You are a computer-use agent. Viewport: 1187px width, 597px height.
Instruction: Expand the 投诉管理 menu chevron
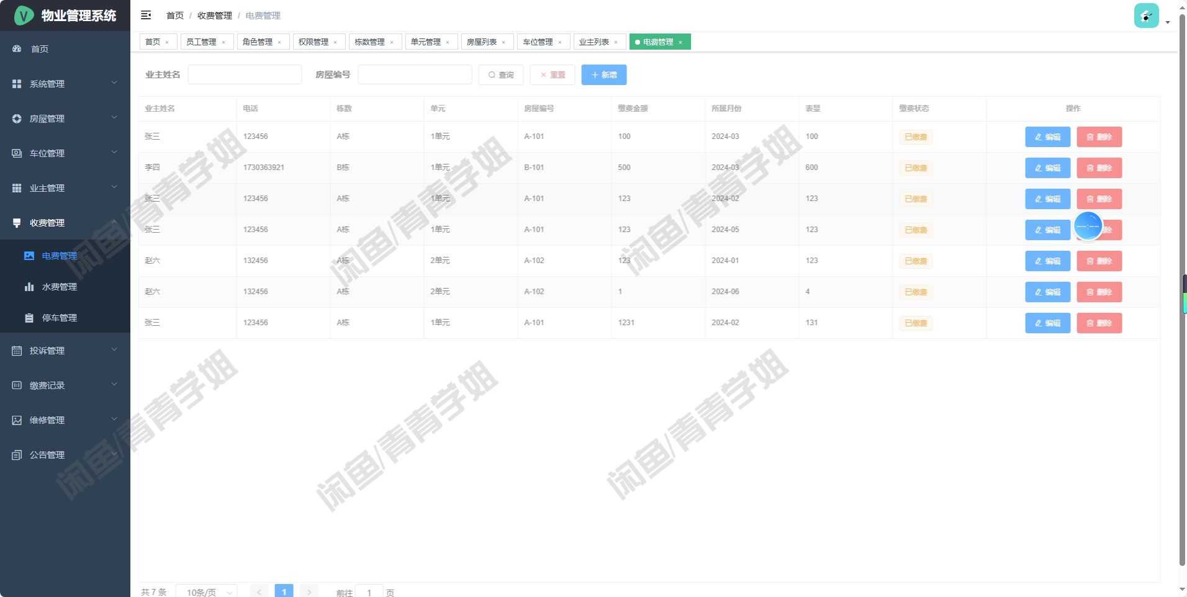coord(114,349)
